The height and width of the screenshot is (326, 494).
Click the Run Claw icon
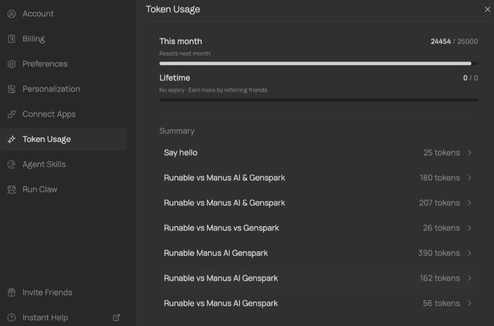(x=11, y=190)
